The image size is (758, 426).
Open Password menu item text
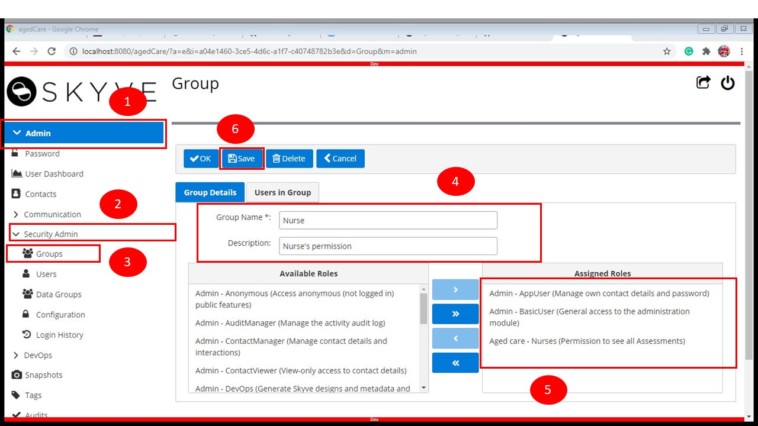point(42,153)
